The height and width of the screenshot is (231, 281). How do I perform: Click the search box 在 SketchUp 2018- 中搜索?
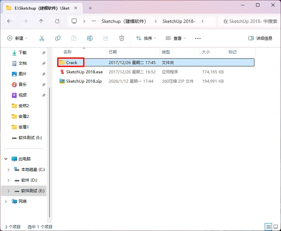tap(250, 21)
